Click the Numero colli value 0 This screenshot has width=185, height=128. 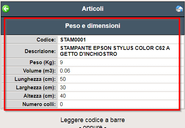pyautogui.click(x=61, y=104)
